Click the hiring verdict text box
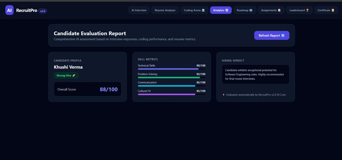Screen dimensions: 342x160 255,74
